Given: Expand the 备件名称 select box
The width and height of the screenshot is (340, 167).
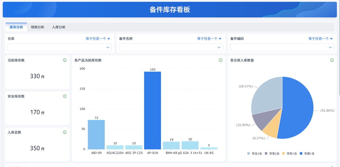Looking at the screenshot, I should tap(171, 47).
